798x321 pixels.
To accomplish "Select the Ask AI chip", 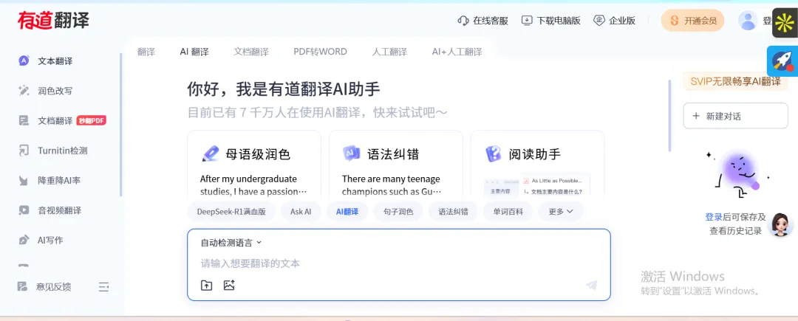I will click(301, 211).
